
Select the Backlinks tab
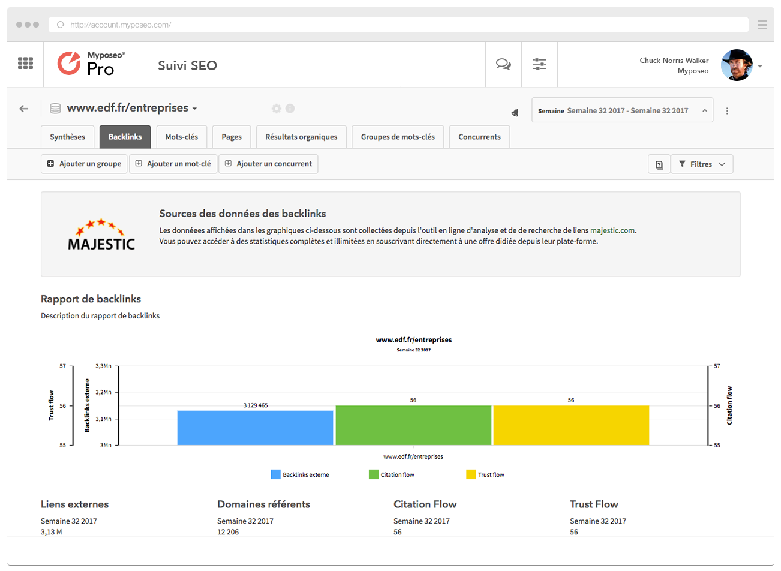[x=125, y=137]
